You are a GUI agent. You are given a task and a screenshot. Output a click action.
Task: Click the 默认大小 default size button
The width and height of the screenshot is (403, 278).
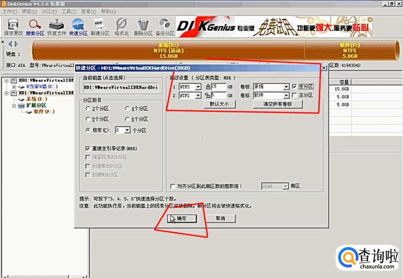coord(219,104)
